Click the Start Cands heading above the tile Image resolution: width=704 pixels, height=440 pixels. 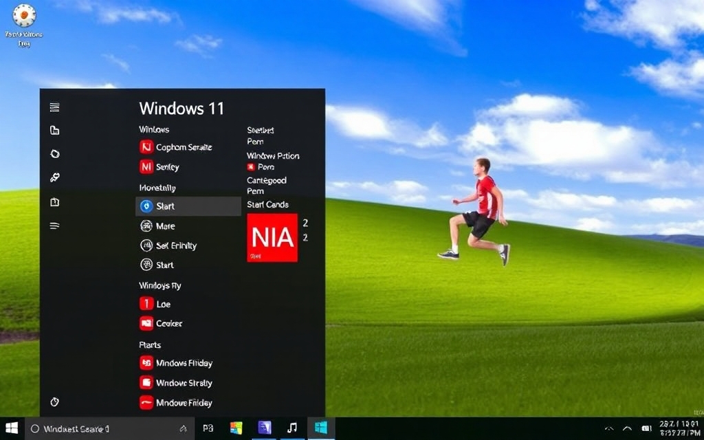point(267,205)
